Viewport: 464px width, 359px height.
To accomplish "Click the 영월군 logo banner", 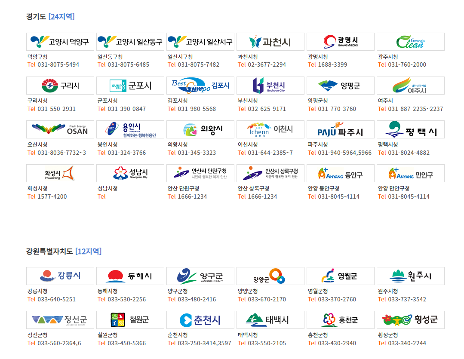I will (x=341, y=276).
